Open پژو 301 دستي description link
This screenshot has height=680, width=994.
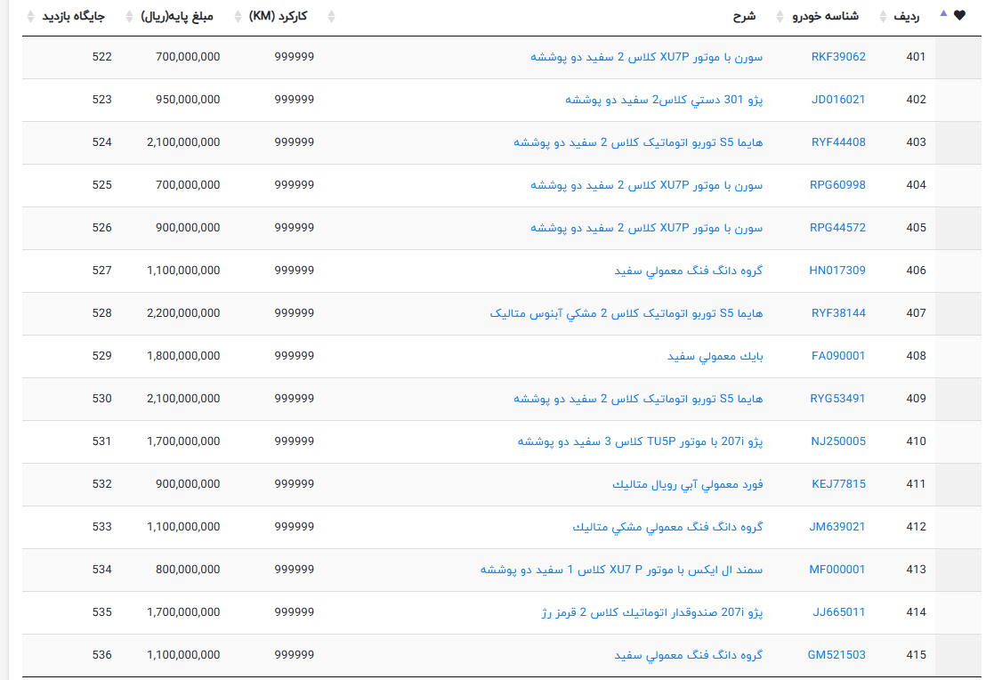tap(664, 100)
